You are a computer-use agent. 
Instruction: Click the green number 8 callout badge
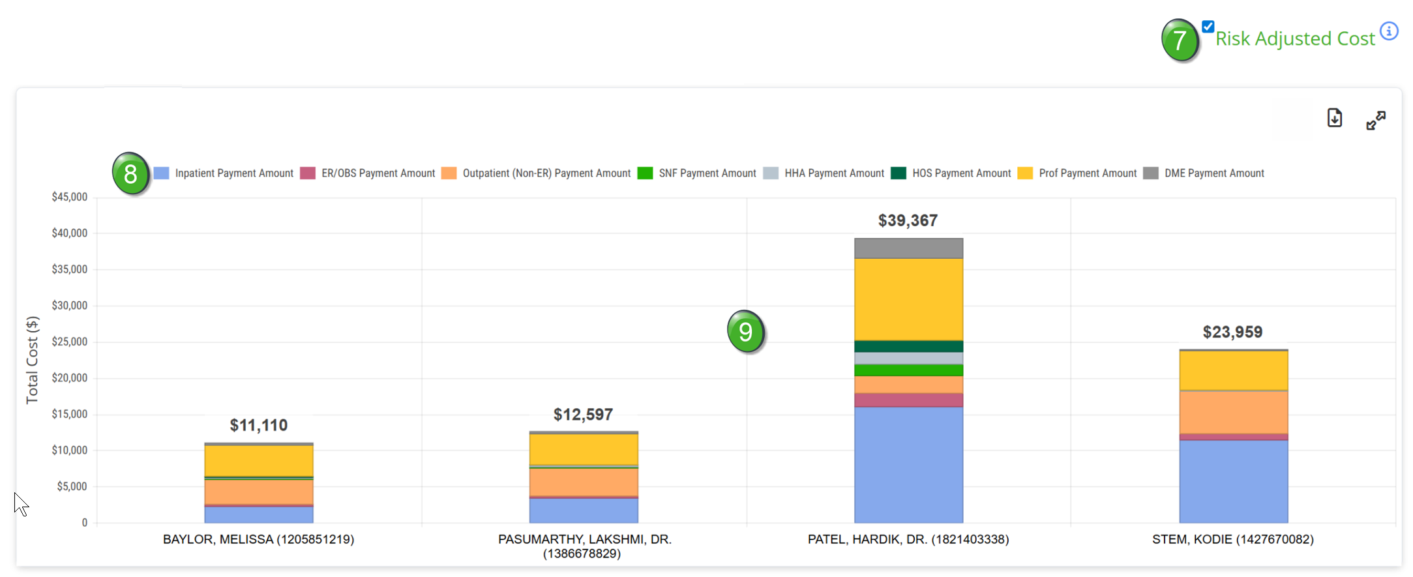pos(130,173)
